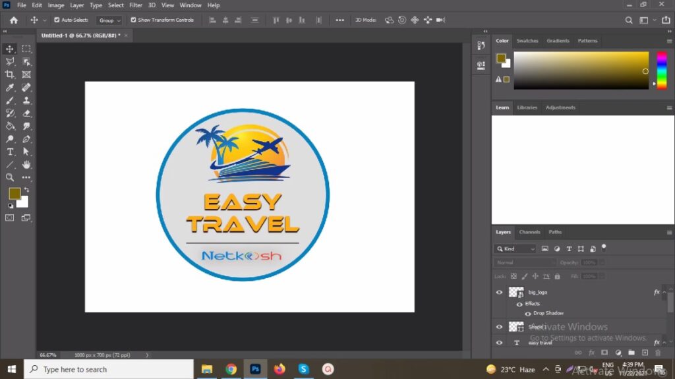This screenshot has height=379, width=675.
Task: Create a new layer group
Action: (x=631, y=353)
